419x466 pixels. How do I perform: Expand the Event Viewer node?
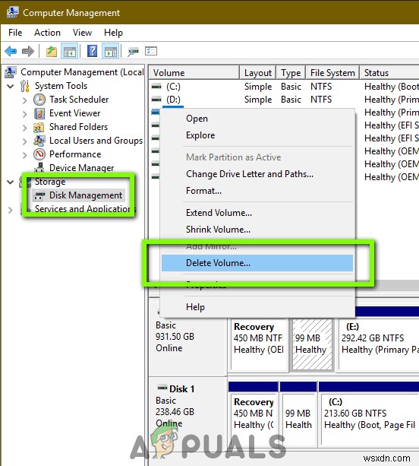pyautogui.click(x=24, y=114)
